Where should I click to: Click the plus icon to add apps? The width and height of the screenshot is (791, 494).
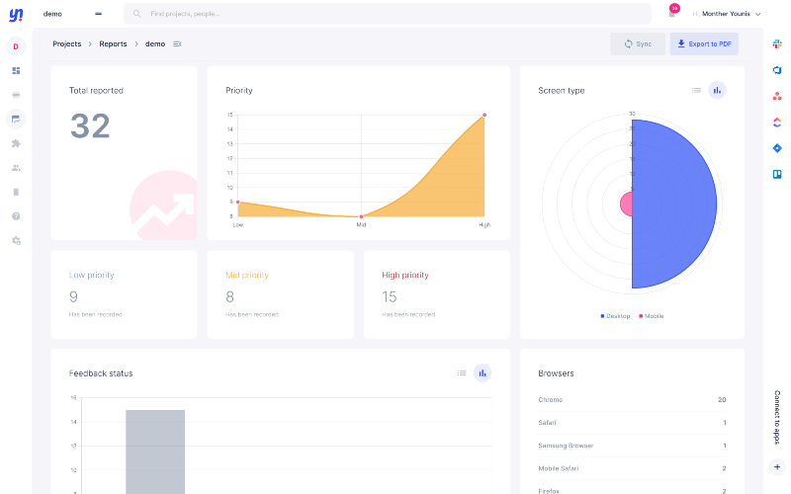[777, 467]
